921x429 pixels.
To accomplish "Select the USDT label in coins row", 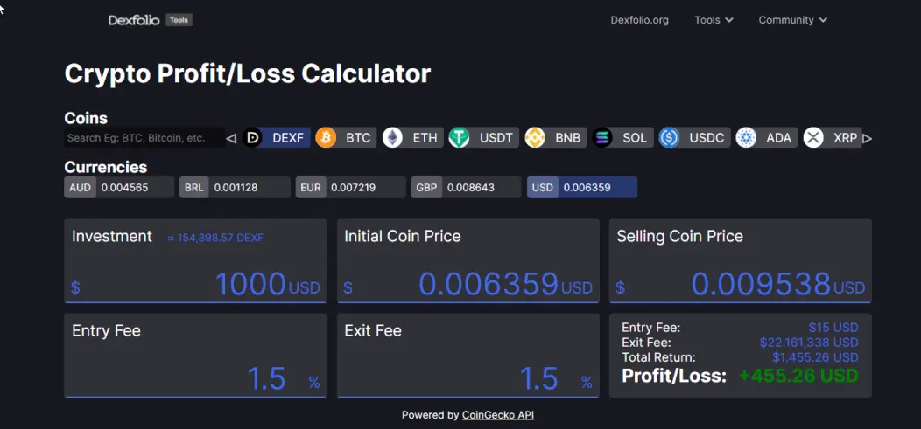I will (x=496, y=138).
